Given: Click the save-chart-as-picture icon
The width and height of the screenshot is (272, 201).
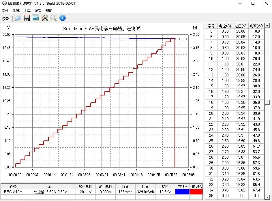Looking at the screenshot, I should point(36,18).
